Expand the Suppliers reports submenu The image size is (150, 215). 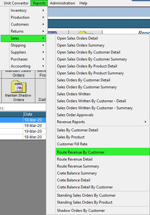pyautogui.click(x=23, y=52)
